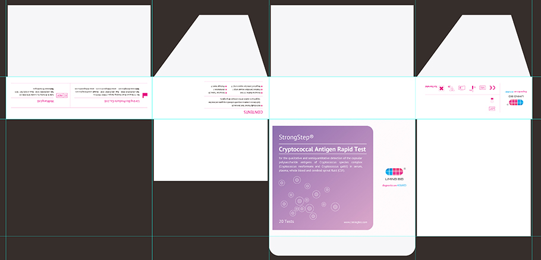This screenshot has height=260, width=541.
Task: Click the website URL on the purple panel
Action: (x=355, y=223)
